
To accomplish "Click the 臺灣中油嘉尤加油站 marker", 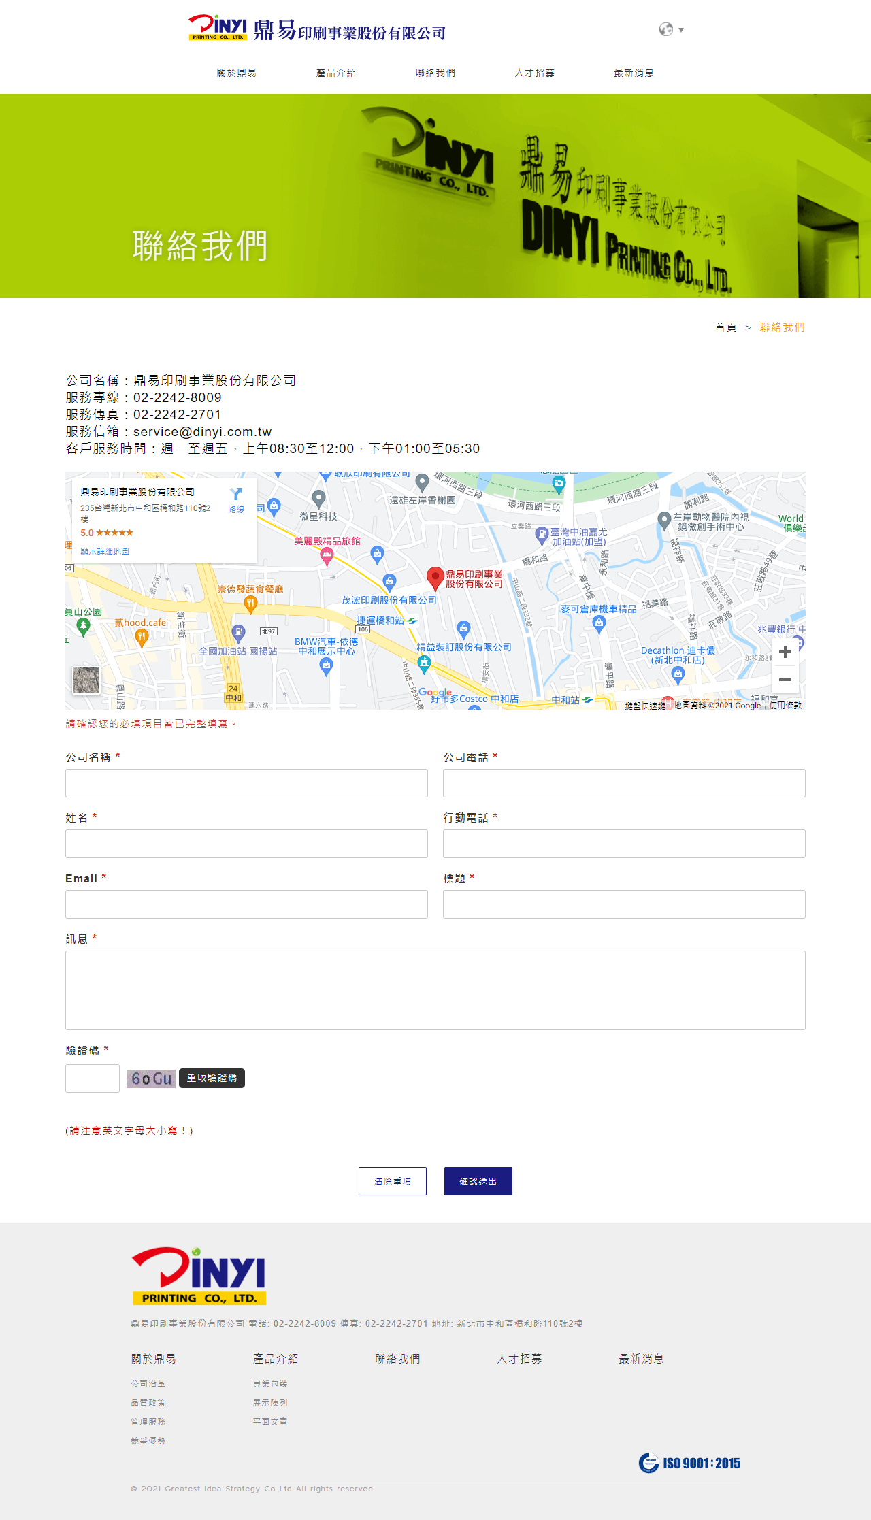I will (542, 535).
